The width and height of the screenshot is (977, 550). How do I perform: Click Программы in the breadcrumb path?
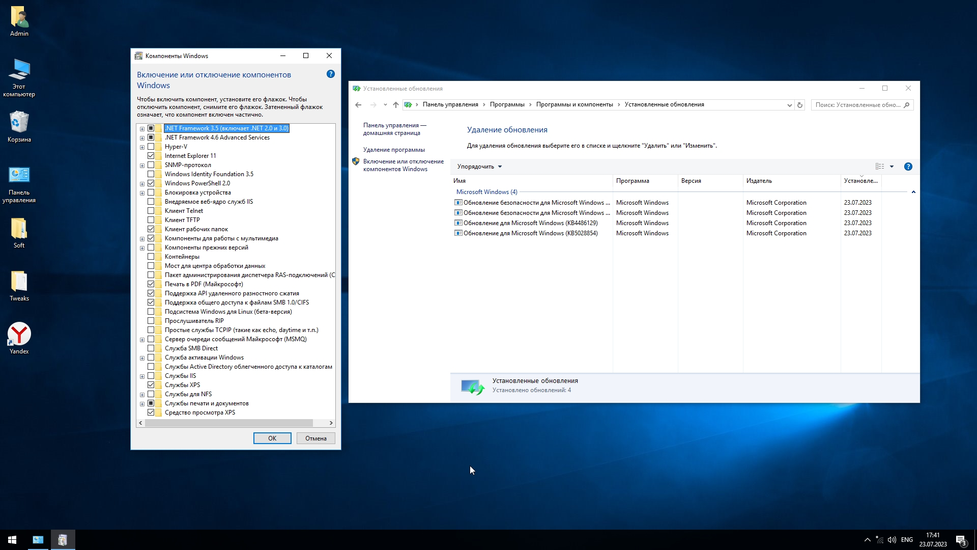507,104
